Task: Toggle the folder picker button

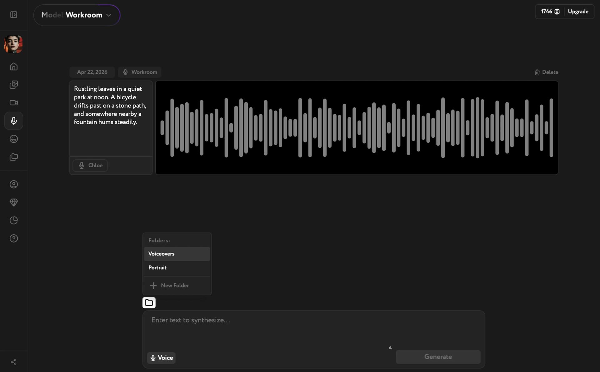Action: (x=149, y=302)
